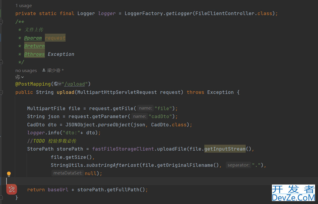Click the getLogger static method call
This screenshot has width=318, height=204.
point(179,13)
